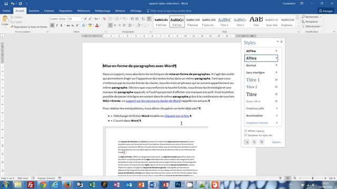This screenshot has width=337, height=189.
Task: Open Manage Styles in Styles pane
Action: click(261, 142)
